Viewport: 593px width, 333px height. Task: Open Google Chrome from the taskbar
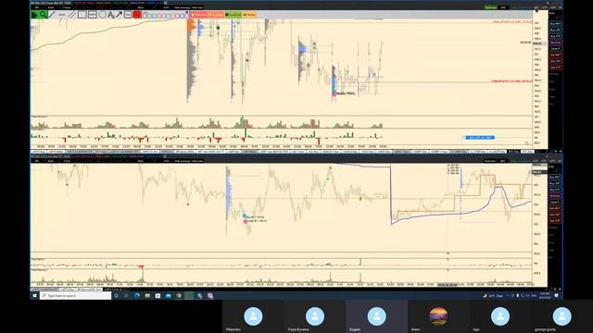point(179,296)
